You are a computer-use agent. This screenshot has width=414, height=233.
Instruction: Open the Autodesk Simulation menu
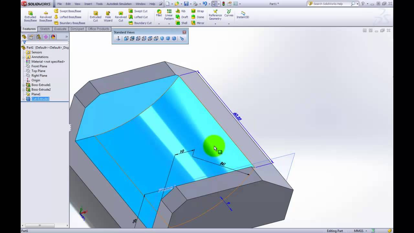(119, 4)
